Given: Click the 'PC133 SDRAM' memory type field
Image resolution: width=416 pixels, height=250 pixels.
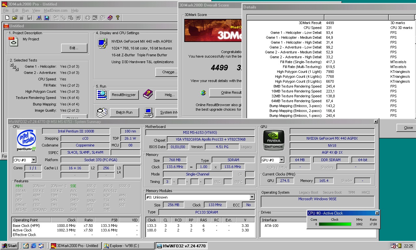Looking at the screenshot, I should tap(206, 212).
